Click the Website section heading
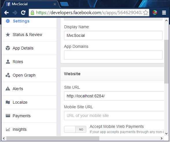The width and height of the screenshot is (170, 142). click(x=72, y=74)
